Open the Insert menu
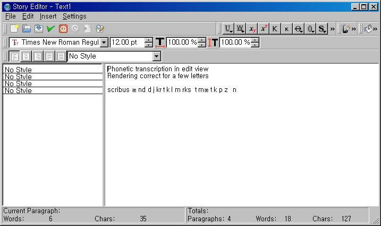 tap(48, 16)
